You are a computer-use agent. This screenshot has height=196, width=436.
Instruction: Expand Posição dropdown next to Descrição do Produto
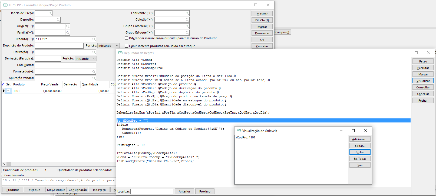tap(117, 46)
